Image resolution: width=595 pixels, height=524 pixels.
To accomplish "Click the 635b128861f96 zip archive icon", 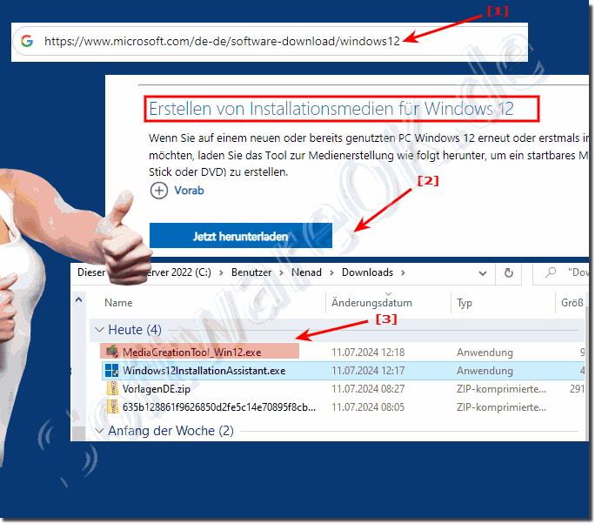I will point(112,406).
